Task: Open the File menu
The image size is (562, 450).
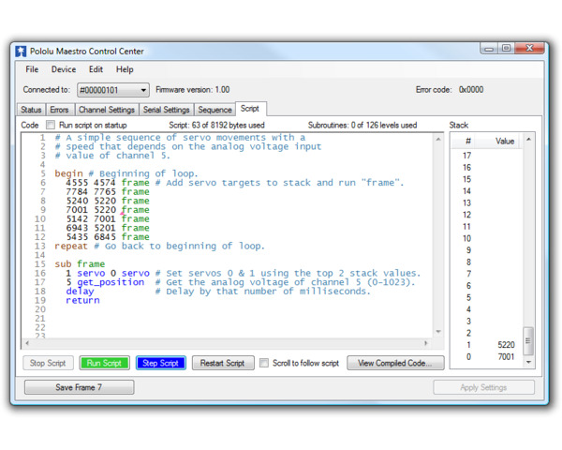Action: click(32, 69)
